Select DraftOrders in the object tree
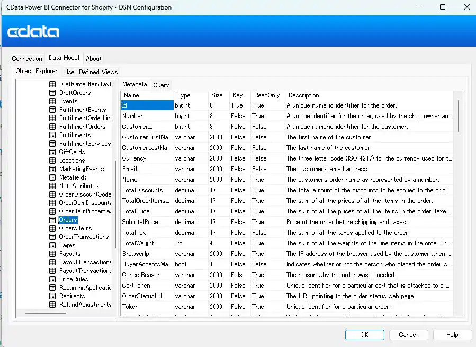This screenshot has width=476, height=347. coord(75,93)
